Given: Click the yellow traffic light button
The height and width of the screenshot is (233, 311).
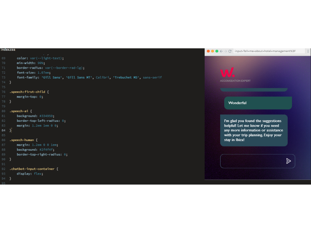Looking at the screenshot, I should pyautogui.click(x=213, y=50).
